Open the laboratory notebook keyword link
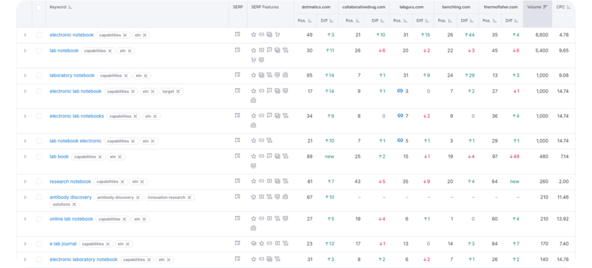This screenshot has height=268, width=592. coord(72,76)
